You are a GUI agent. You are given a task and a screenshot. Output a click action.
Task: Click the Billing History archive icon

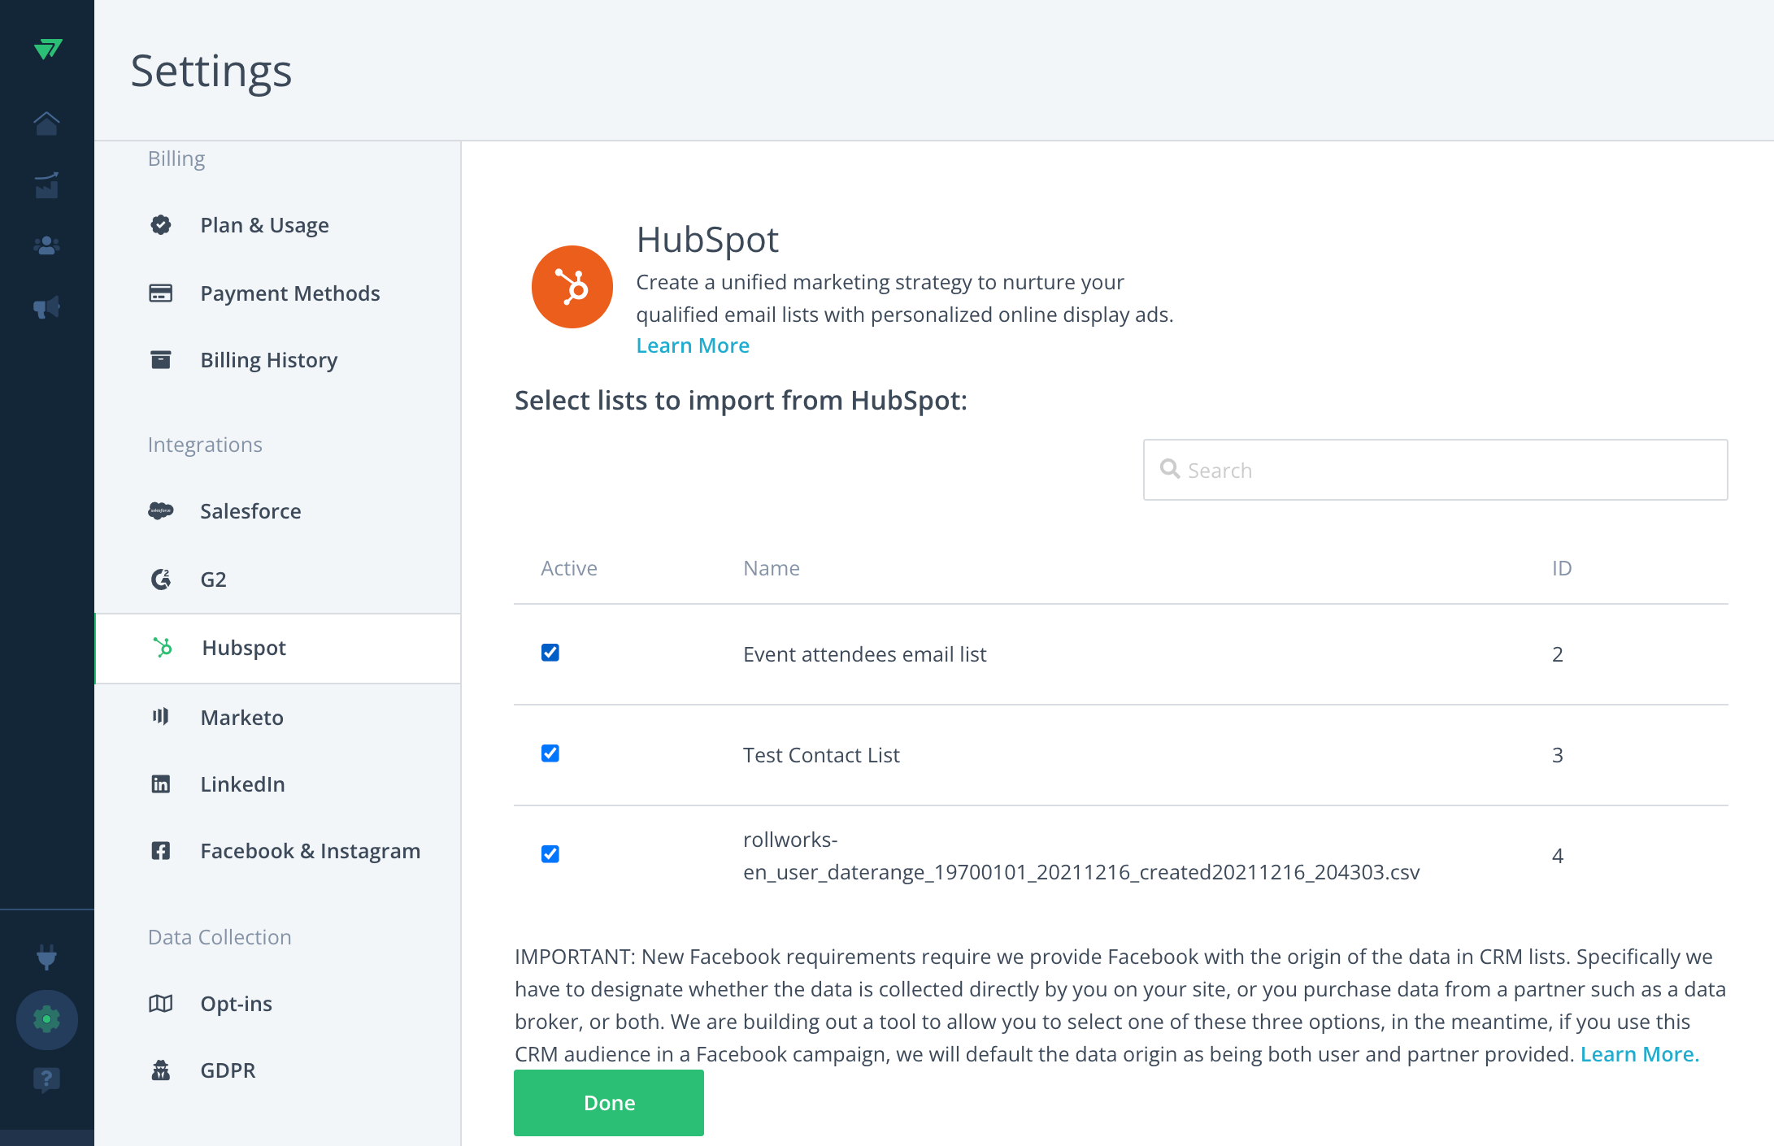161,359
